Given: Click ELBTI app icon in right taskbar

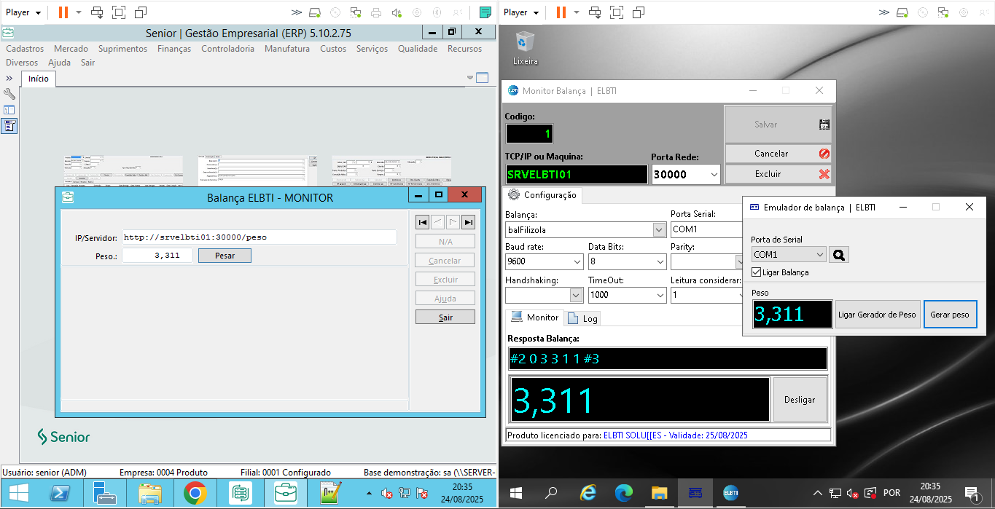Looking at the screenshot, I should [730, 493].
